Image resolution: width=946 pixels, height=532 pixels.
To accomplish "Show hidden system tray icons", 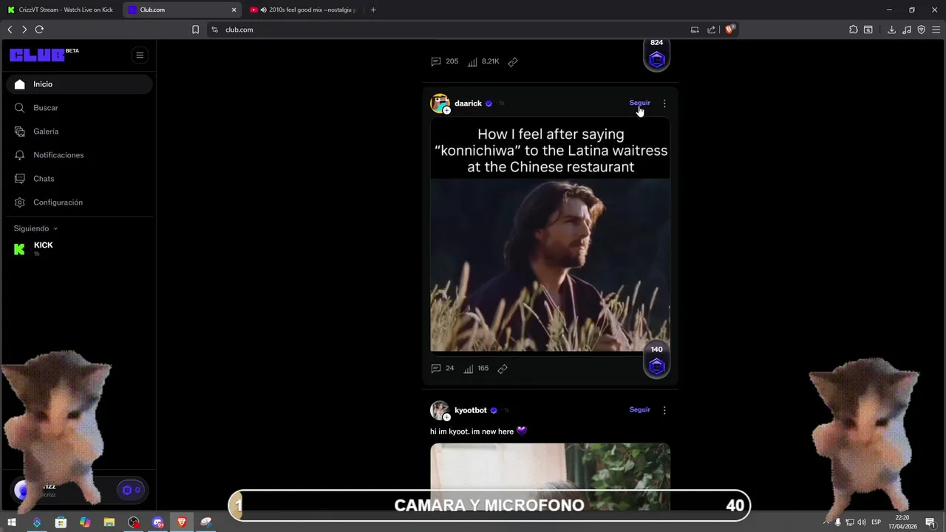I will (826, 522).
